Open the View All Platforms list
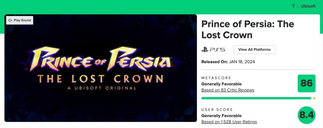323x128 pixels. point(254,50)
